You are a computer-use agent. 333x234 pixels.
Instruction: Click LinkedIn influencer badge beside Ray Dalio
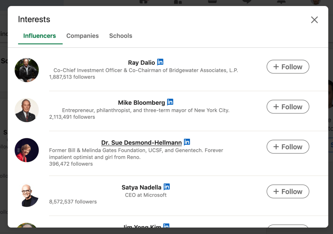tap(160, 62)
